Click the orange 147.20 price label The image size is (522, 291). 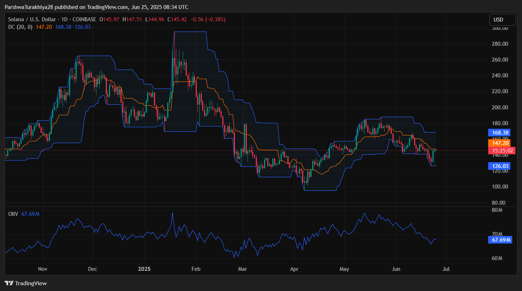499,143
